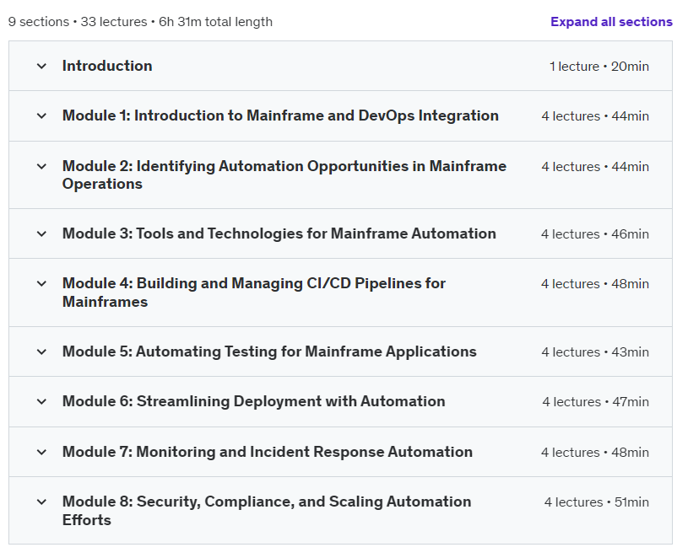This screenshot has height=558, width=677.
Task: Select Module 4: Building and Managing CI/CD Pipelines
Action: coord(254,292)
